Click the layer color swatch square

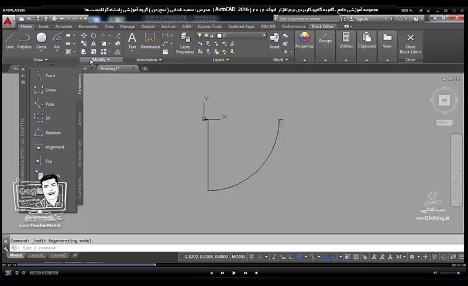pos(219,36)
